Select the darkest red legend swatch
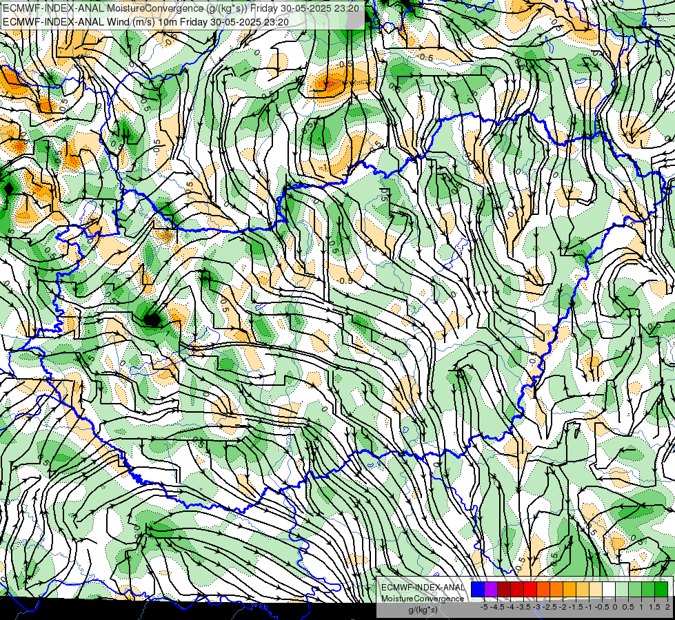The image size is (675, 620). 504,589
